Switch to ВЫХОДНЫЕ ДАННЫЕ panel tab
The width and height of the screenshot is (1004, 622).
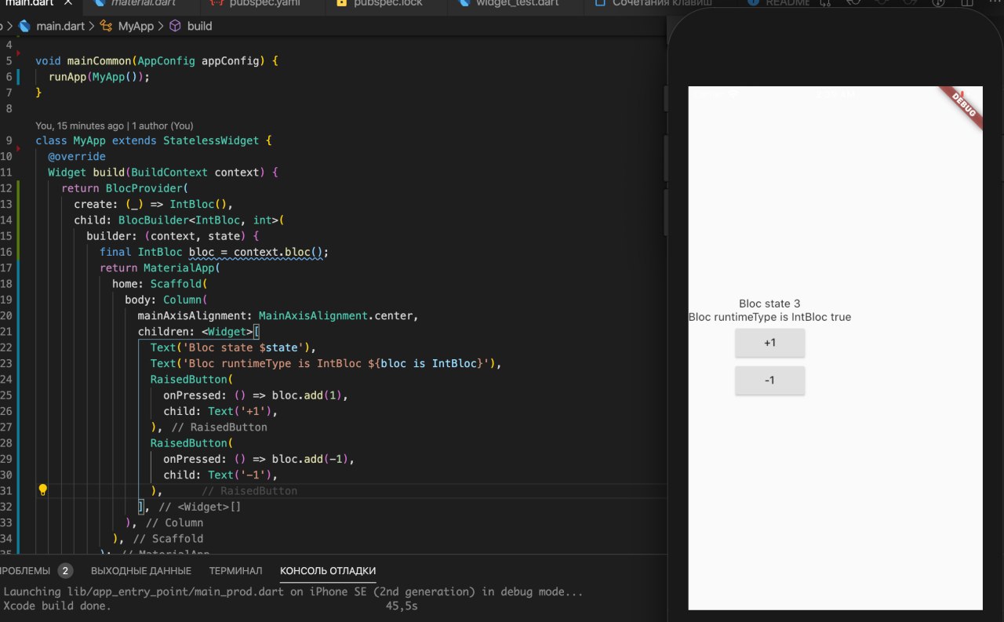tap(141, 570)
